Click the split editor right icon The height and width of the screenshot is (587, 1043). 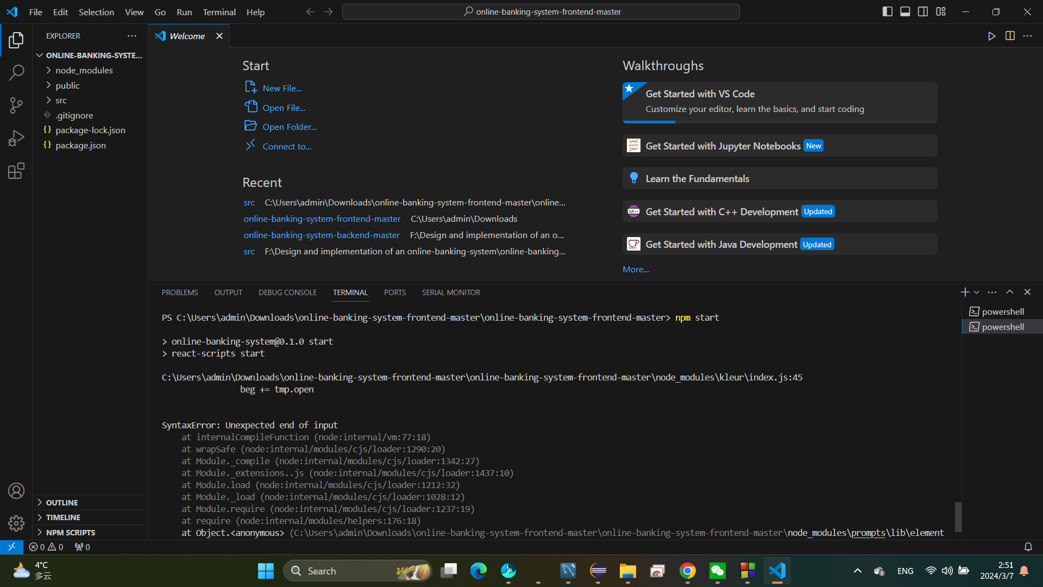(x=1010, y=36)
